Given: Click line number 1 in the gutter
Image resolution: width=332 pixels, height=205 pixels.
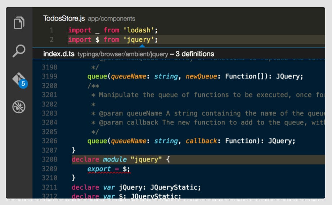Looking at the screenshot, I should pos(51,30).
